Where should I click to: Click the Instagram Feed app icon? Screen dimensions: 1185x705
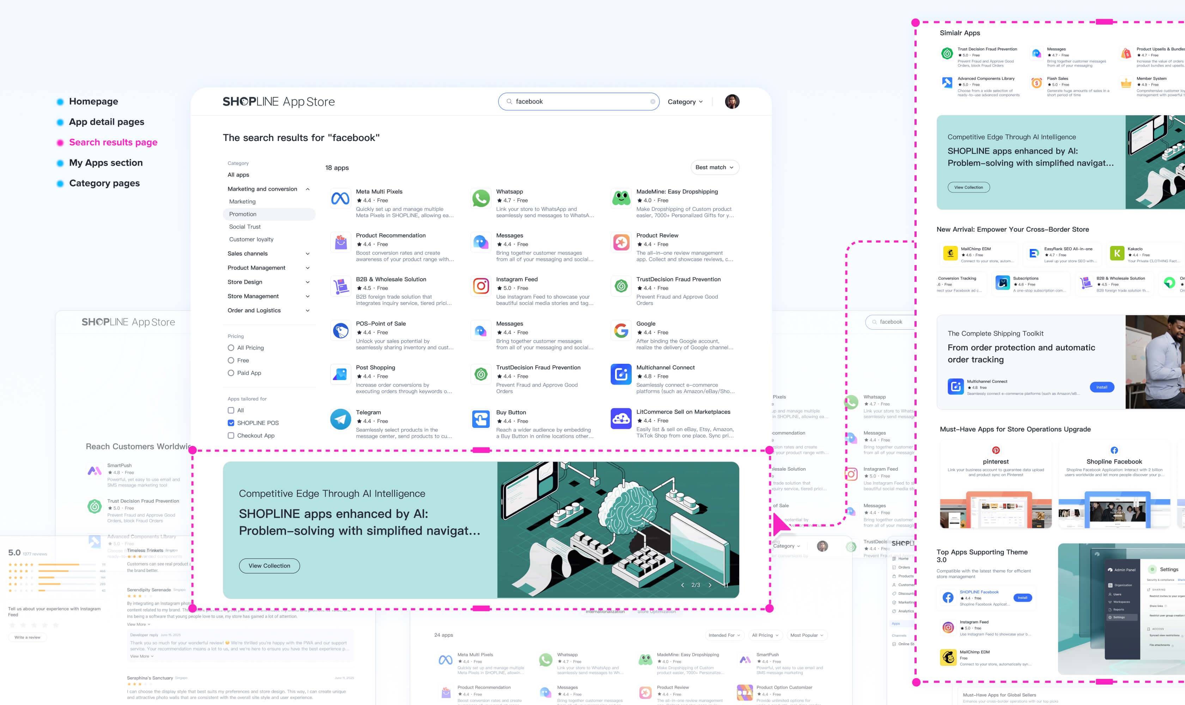(481, 286)
